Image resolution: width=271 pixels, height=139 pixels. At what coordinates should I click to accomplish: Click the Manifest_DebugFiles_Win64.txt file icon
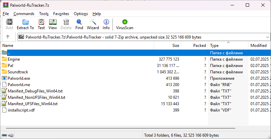(x=4, y=91)
